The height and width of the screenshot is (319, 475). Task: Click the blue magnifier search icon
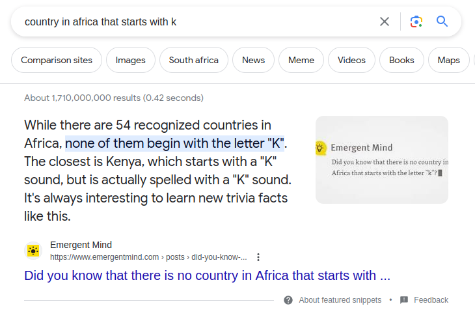tap(442, 21)
